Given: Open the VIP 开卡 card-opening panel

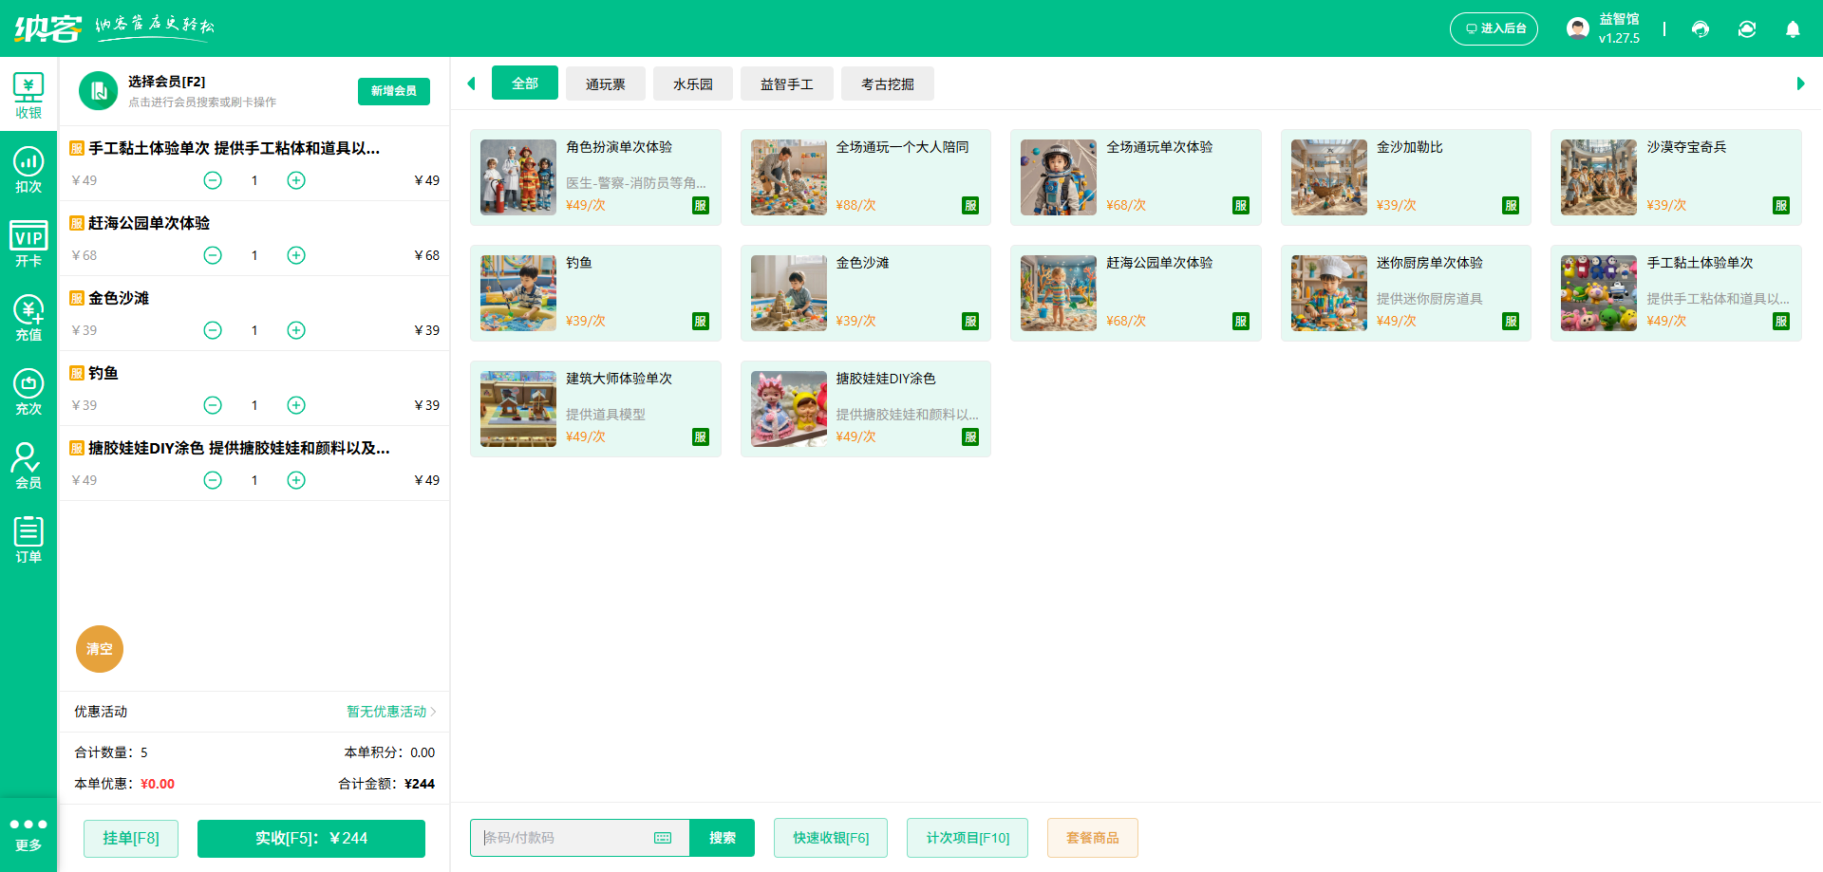Looking at the screenshot, I should tap(28, 241).
